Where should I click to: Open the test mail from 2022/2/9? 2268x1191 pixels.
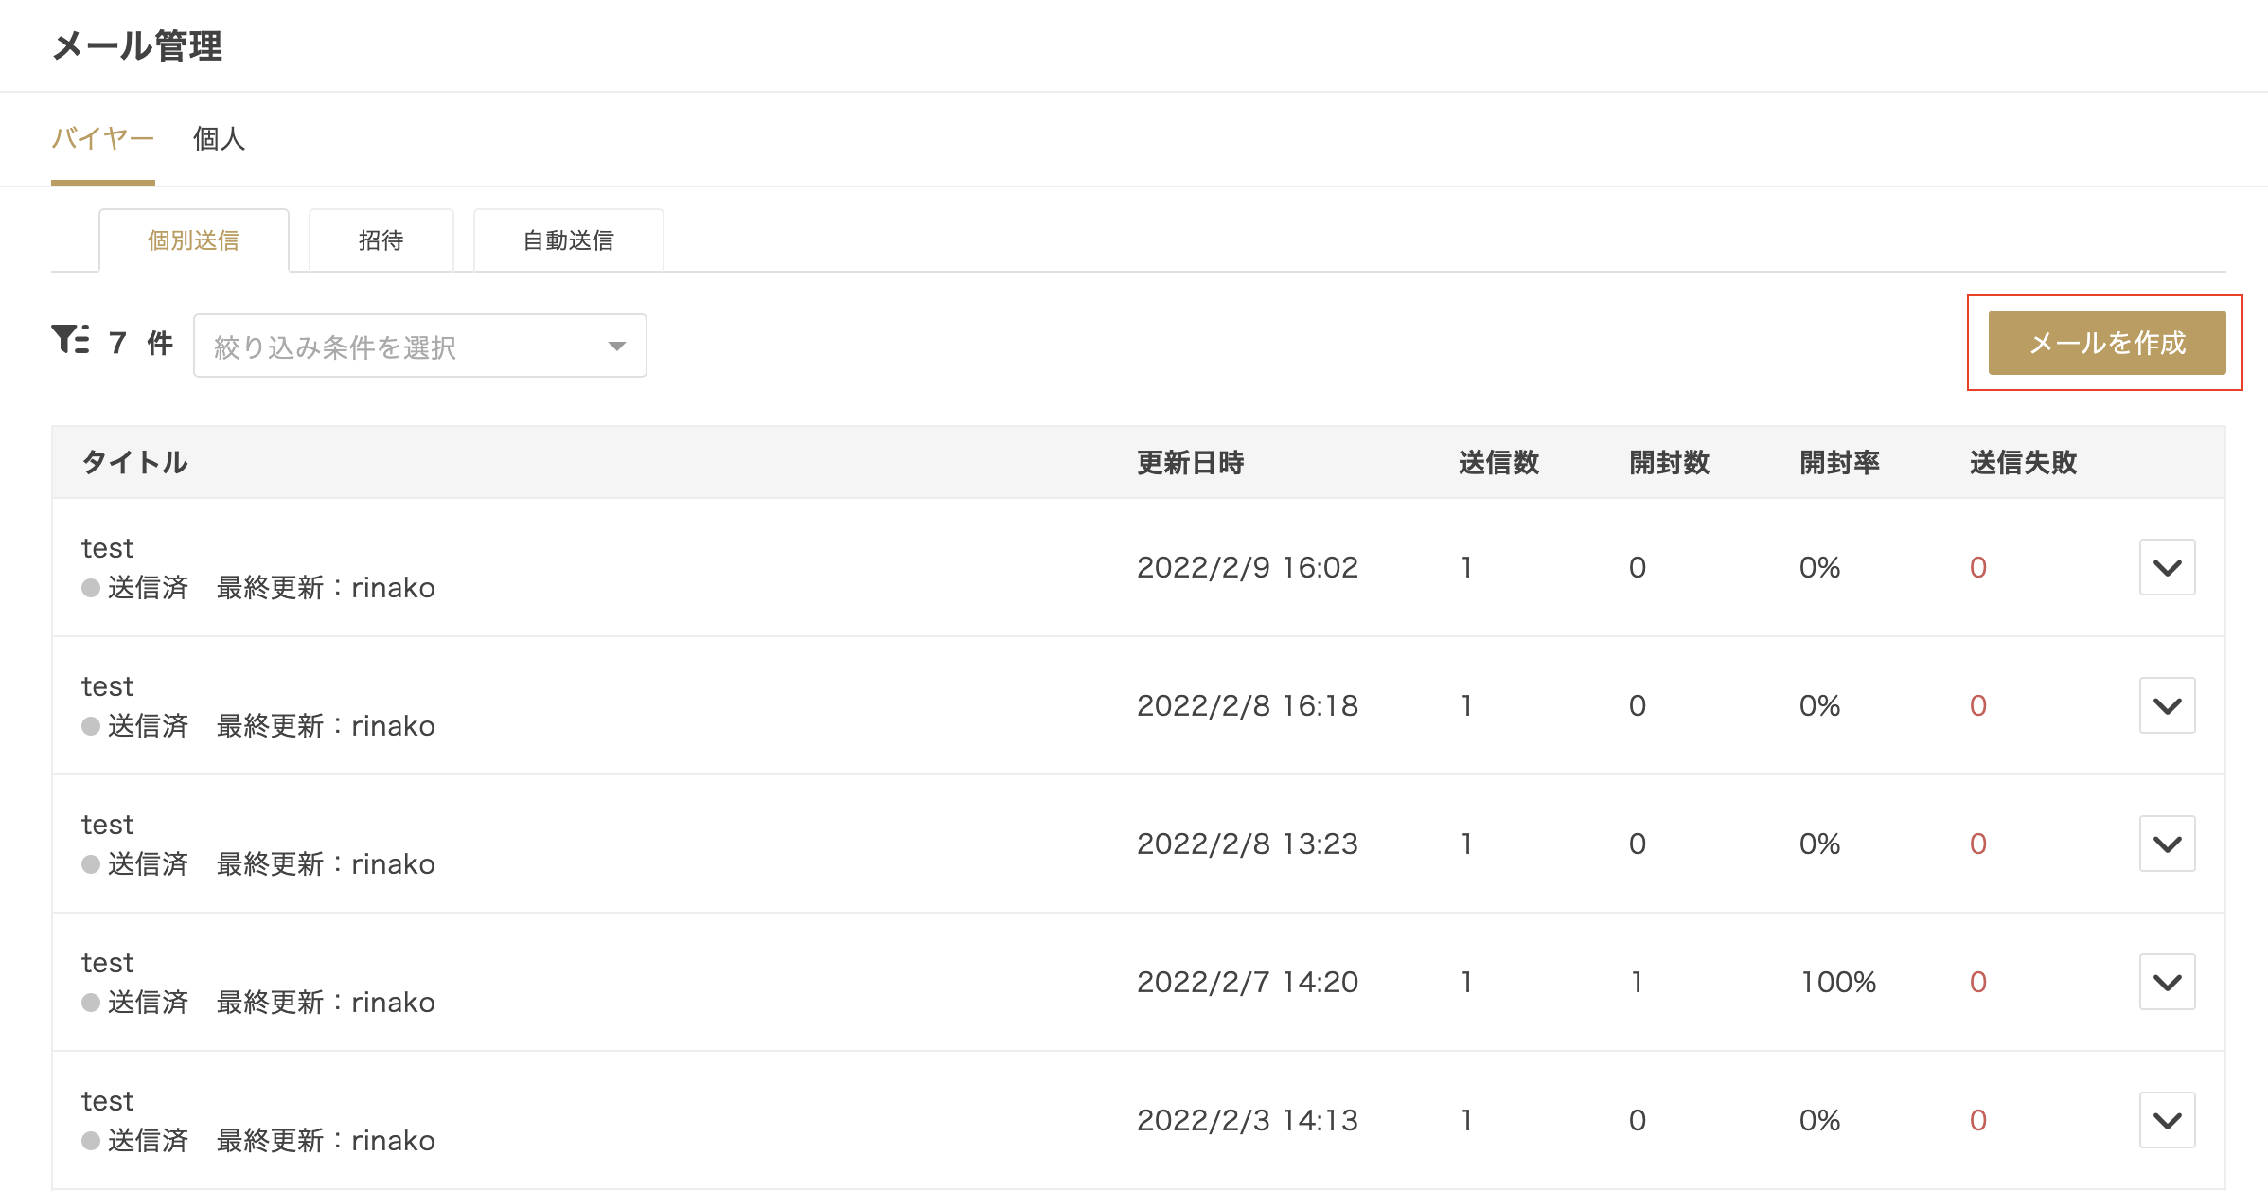(107, 548)
